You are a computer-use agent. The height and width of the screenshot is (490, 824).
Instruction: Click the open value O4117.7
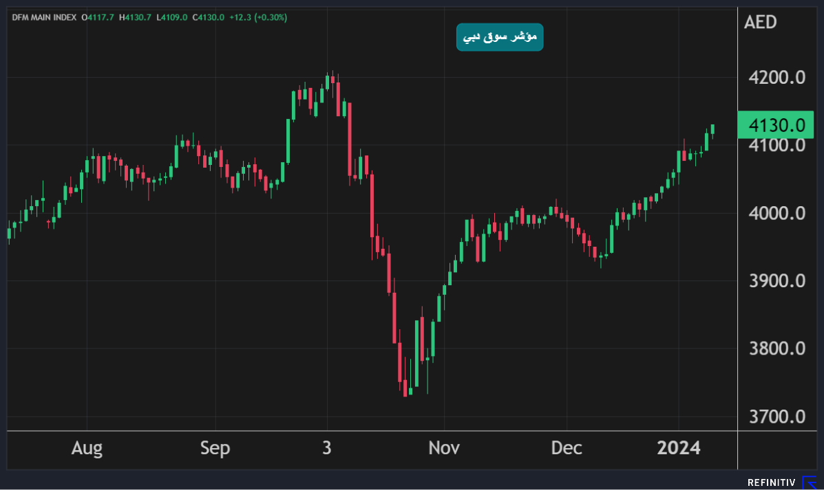coord(99,17)
